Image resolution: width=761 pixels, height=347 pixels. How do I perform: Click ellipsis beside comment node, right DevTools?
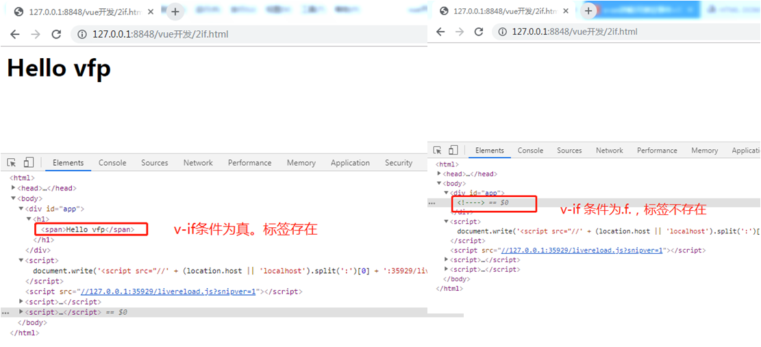(x=432, y=203)
